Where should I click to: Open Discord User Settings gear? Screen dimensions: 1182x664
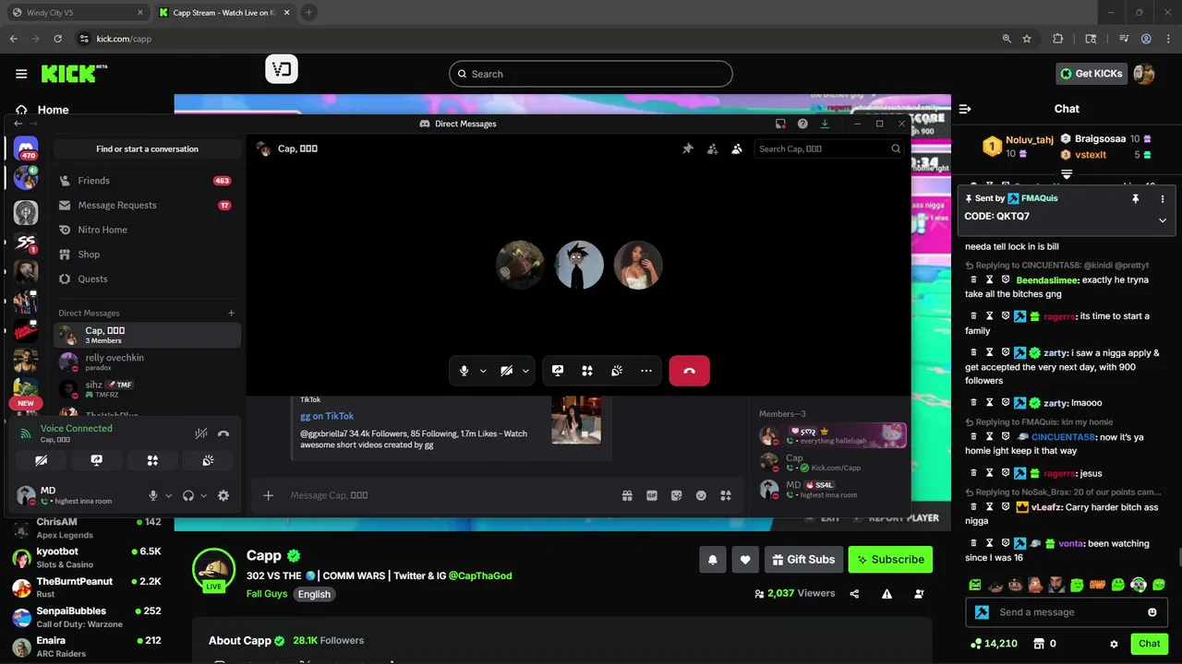tap(223, 495)
